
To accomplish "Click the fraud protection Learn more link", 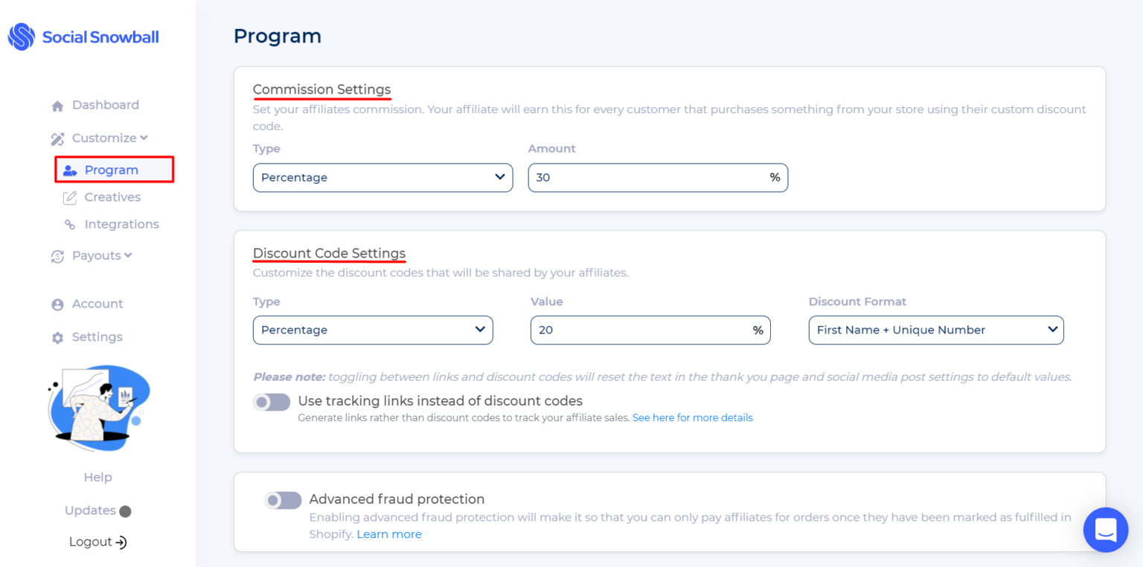I will (x=389, y=534).
